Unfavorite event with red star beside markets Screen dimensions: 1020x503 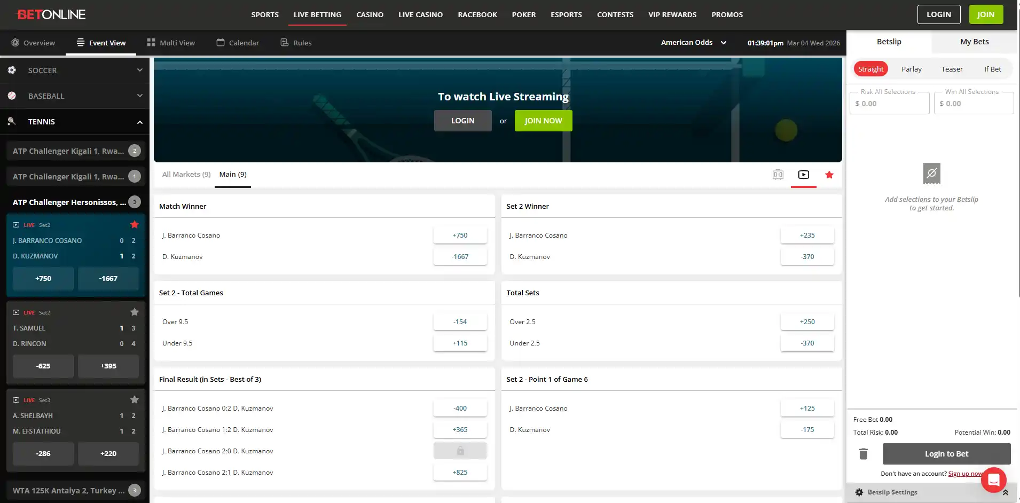(829, 175)
